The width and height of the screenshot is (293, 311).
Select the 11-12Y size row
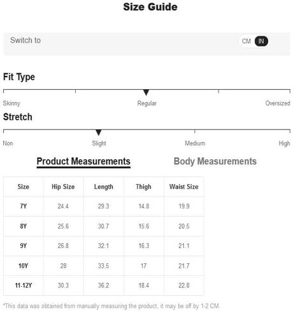tap(104, 286)
